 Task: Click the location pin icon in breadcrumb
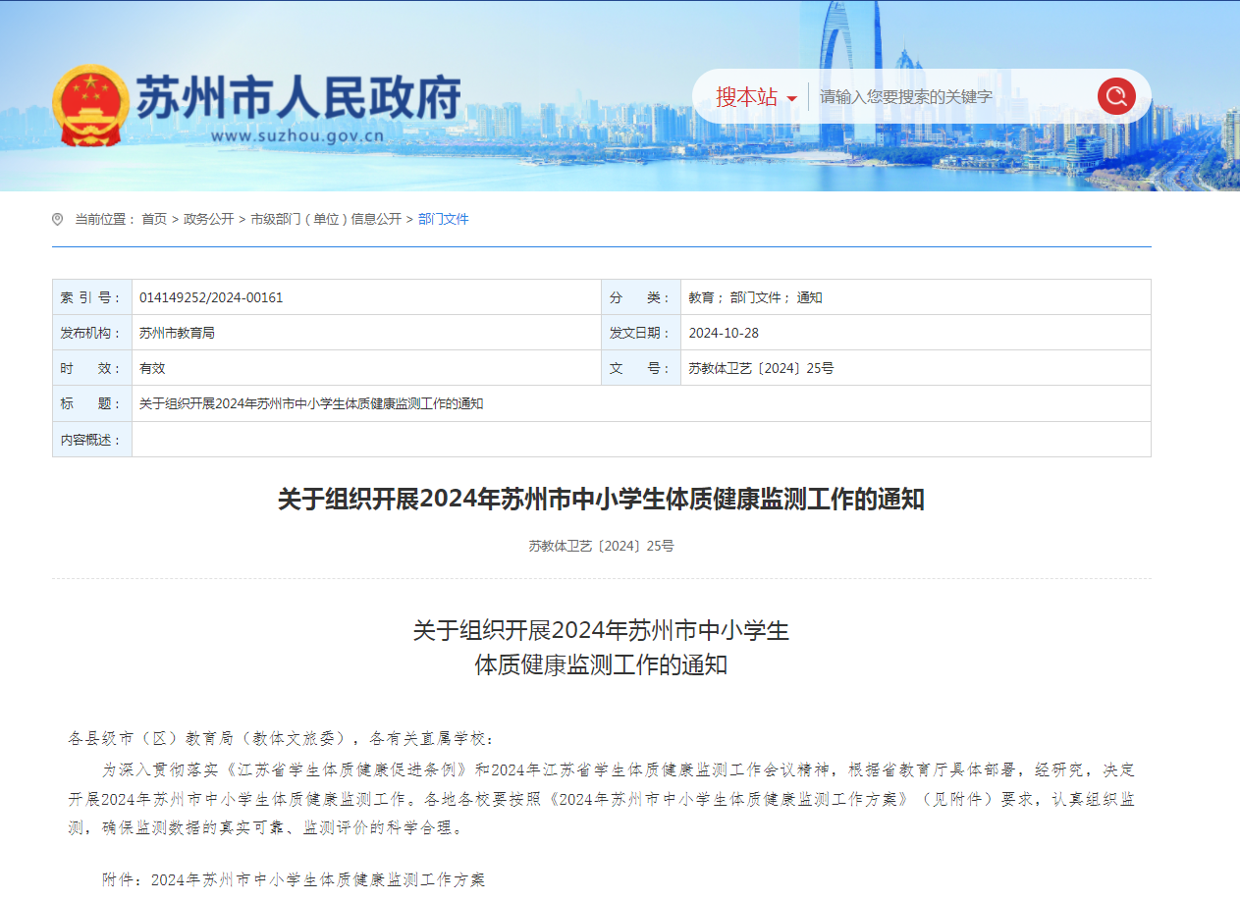pos(58,219)
